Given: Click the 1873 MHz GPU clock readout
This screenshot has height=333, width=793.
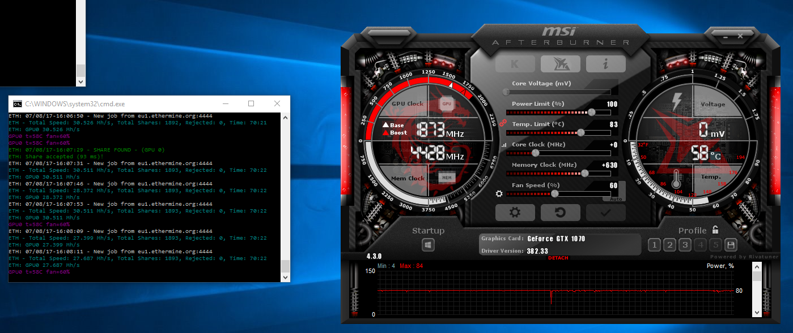Looking at the screenshot, I should click(439, 131).
